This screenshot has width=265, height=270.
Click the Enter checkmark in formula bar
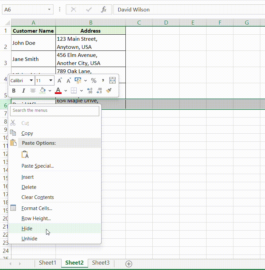(89, 9)
